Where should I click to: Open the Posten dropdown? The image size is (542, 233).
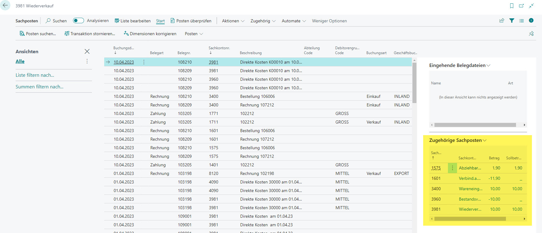point(194,34)
